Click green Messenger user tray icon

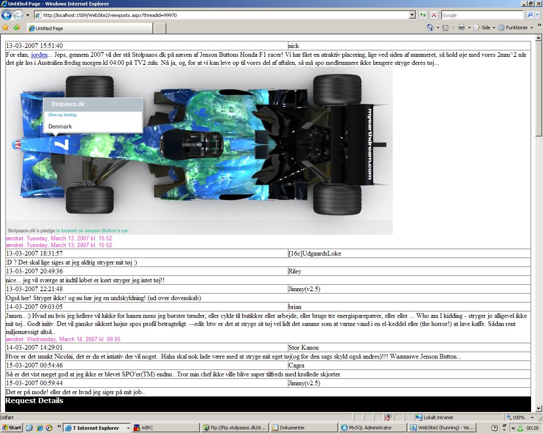pyautogui.click(x=520, y=428)
